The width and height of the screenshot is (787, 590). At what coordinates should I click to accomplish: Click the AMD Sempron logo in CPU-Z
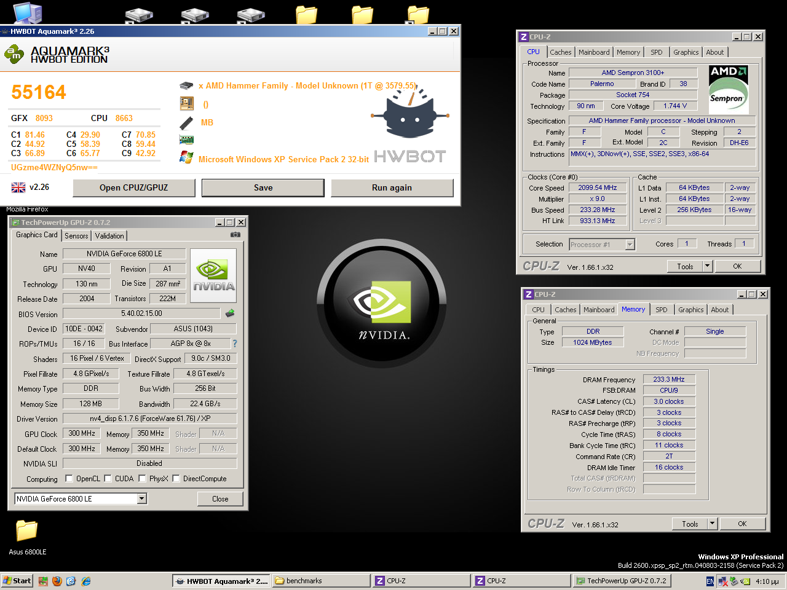click(x=729, y=88)
